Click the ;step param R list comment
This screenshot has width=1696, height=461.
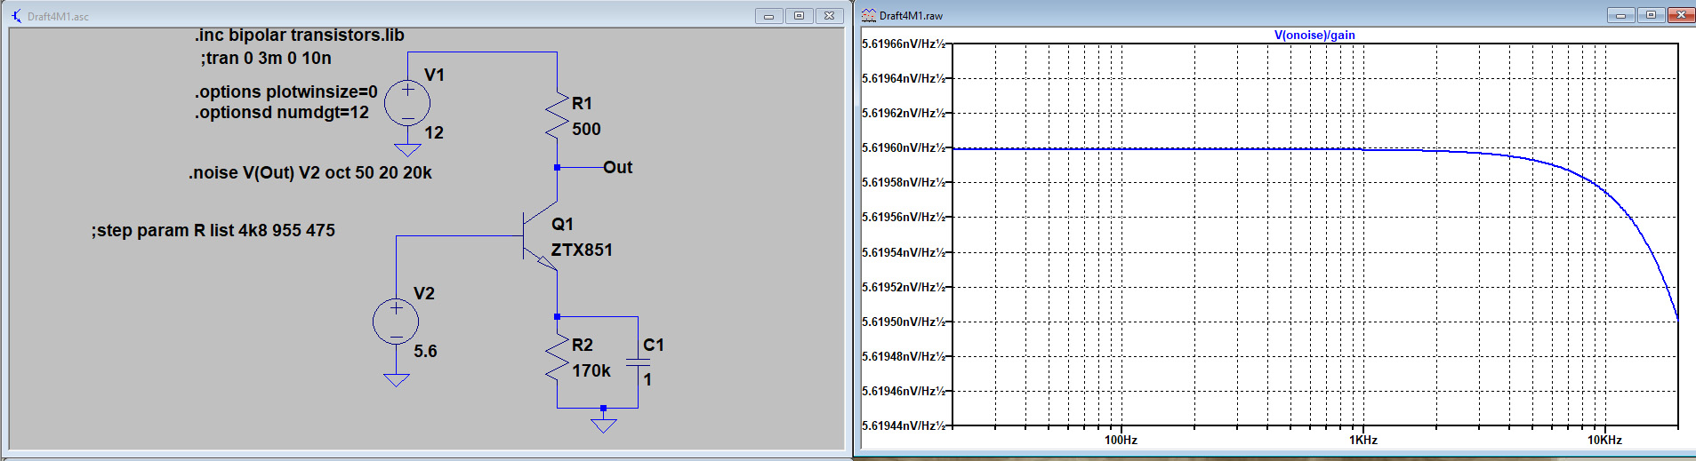tap(213, 230)
